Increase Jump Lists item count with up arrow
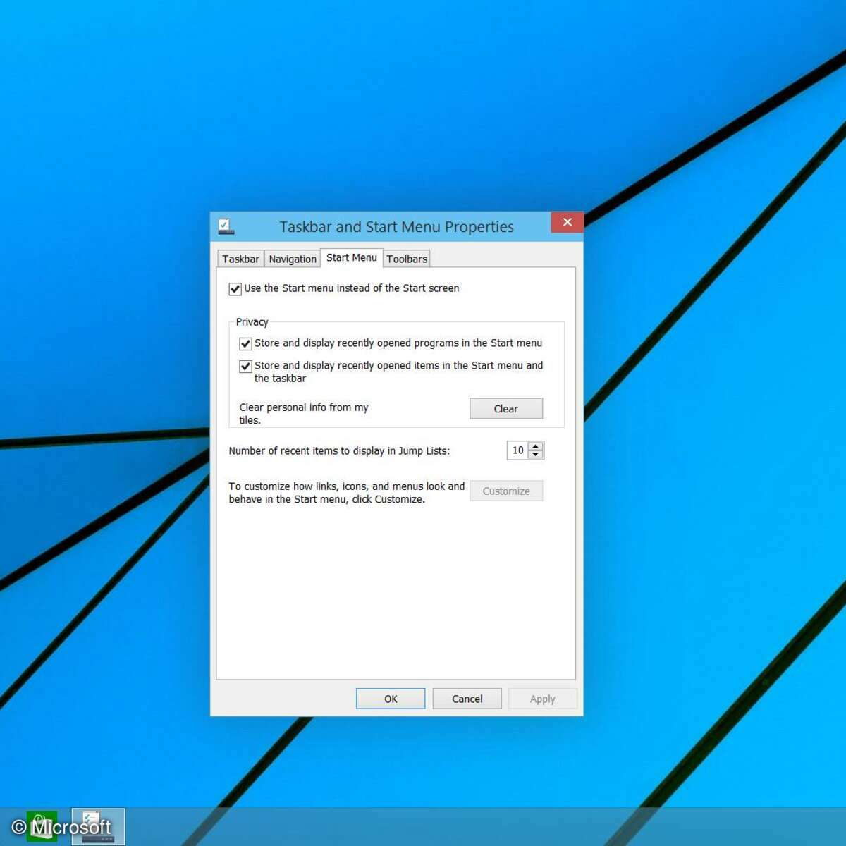Screen dimensions: 846x846 pyautogui.click(x=536, y=446)
